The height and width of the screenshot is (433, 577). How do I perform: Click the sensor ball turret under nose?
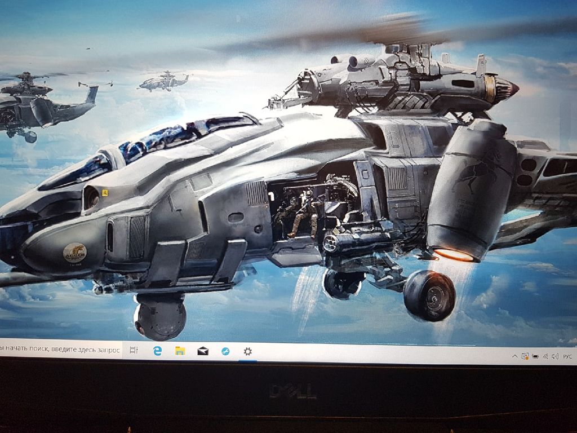[159, 317]
